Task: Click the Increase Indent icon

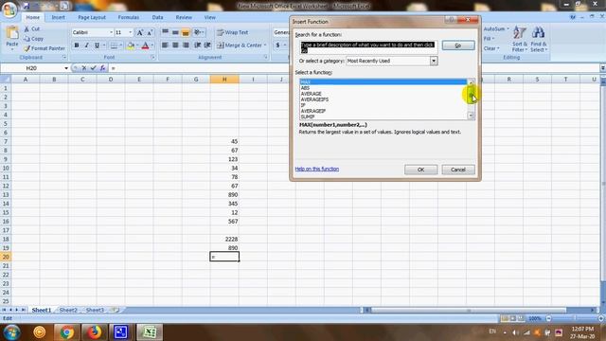Action: 207,45
